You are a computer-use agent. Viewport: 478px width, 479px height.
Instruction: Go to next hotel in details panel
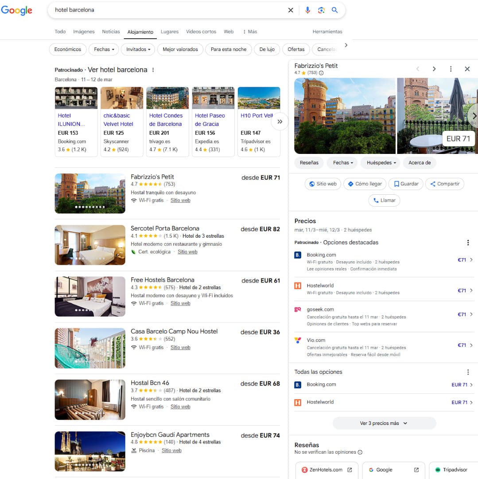[x=434, y=69]
